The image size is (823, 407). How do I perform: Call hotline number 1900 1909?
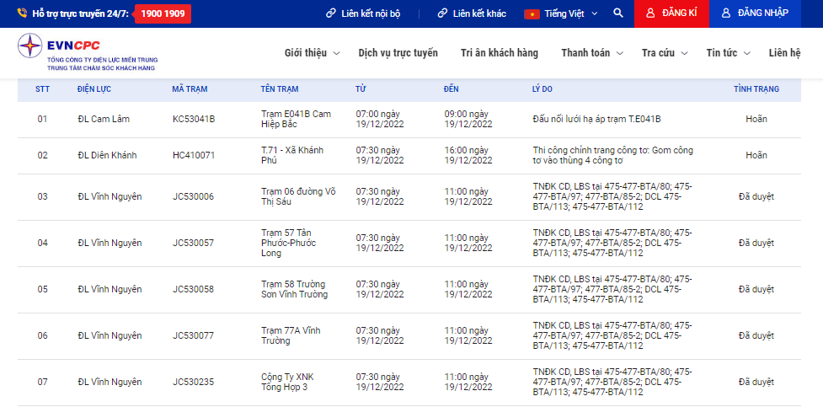163,13
